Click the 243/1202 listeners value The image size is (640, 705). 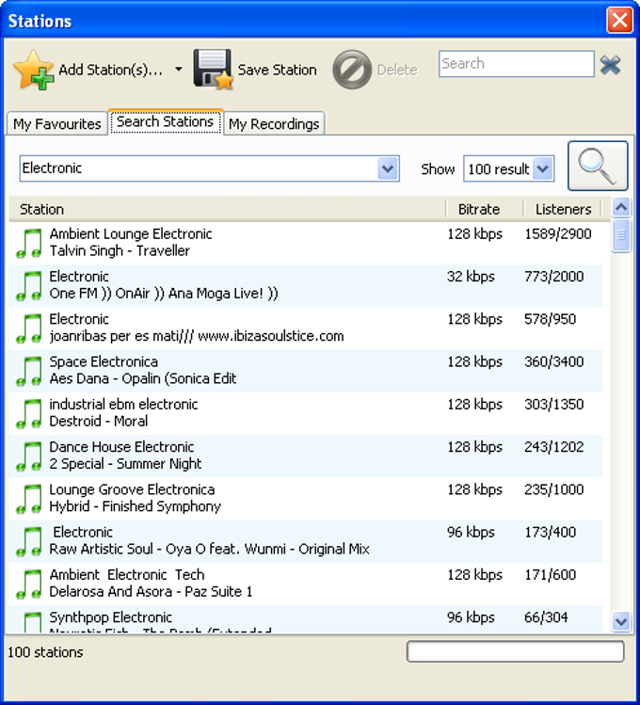553,447
